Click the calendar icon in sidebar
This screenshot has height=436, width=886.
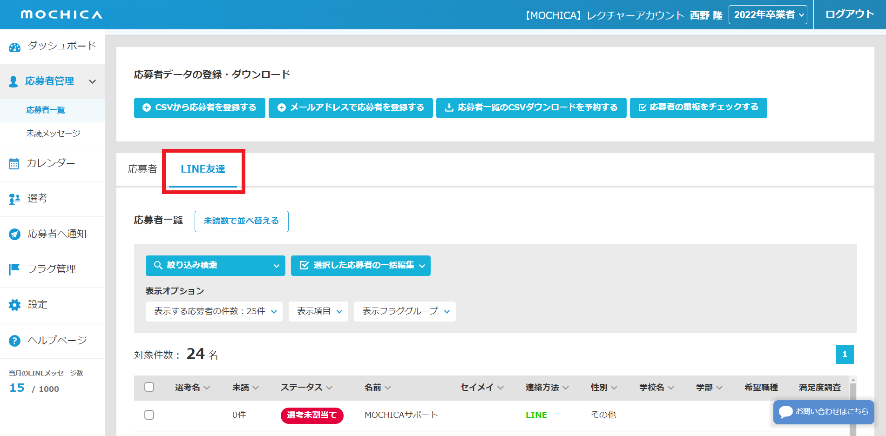pos(14,164)
